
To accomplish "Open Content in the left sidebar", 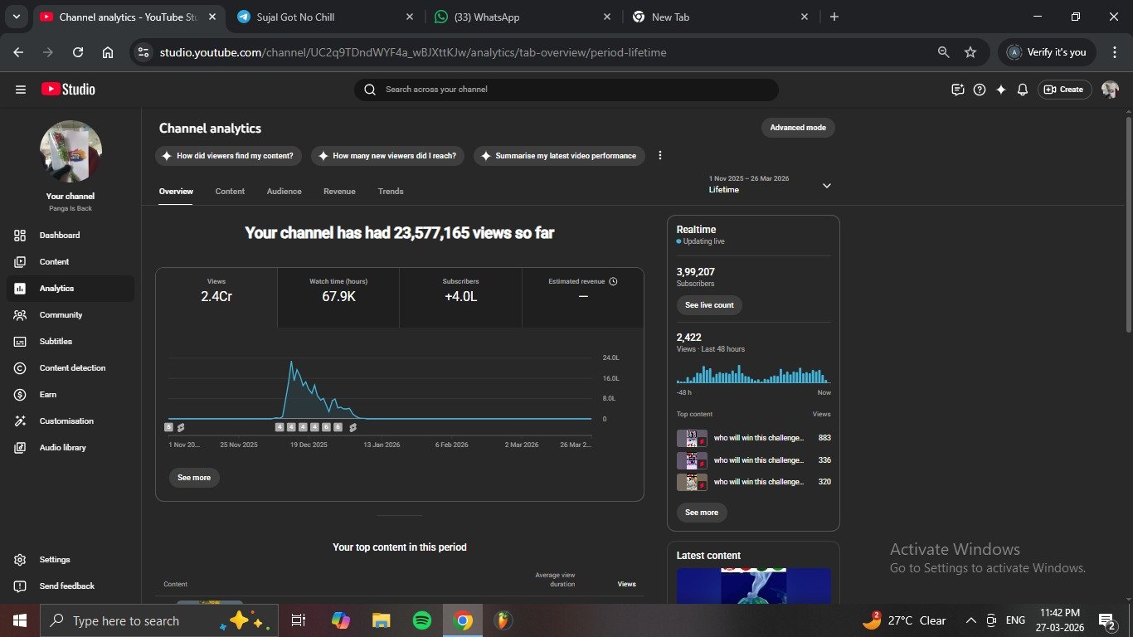I will [54, 262].
